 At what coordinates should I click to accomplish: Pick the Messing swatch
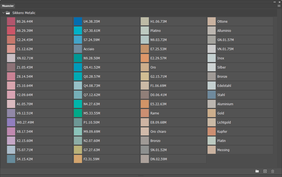coord(212,150)
